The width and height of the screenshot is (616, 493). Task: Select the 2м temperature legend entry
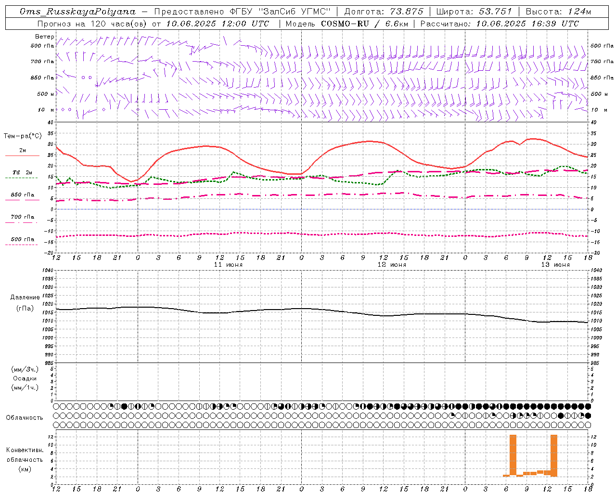click(23, 151)
